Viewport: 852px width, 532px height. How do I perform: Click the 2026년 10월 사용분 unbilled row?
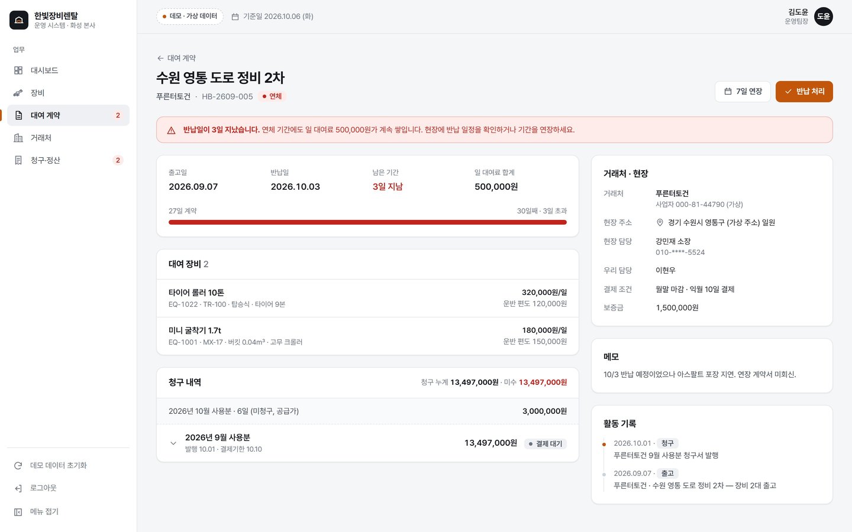367,411
